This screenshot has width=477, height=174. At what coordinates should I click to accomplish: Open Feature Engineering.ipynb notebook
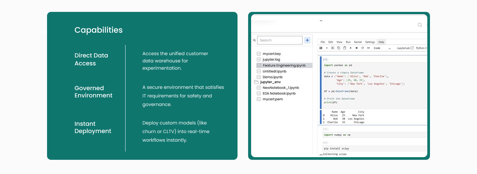[284, 65]
